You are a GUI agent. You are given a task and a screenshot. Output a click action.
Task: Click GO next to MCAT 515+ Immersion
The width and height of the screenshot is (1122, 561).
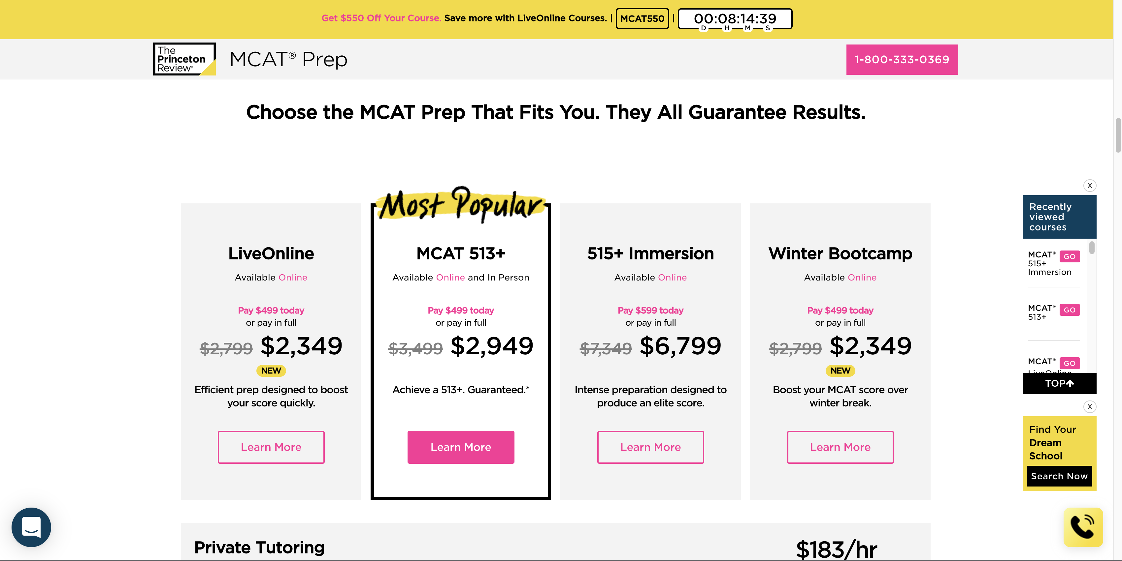(x=1069, y=256)
